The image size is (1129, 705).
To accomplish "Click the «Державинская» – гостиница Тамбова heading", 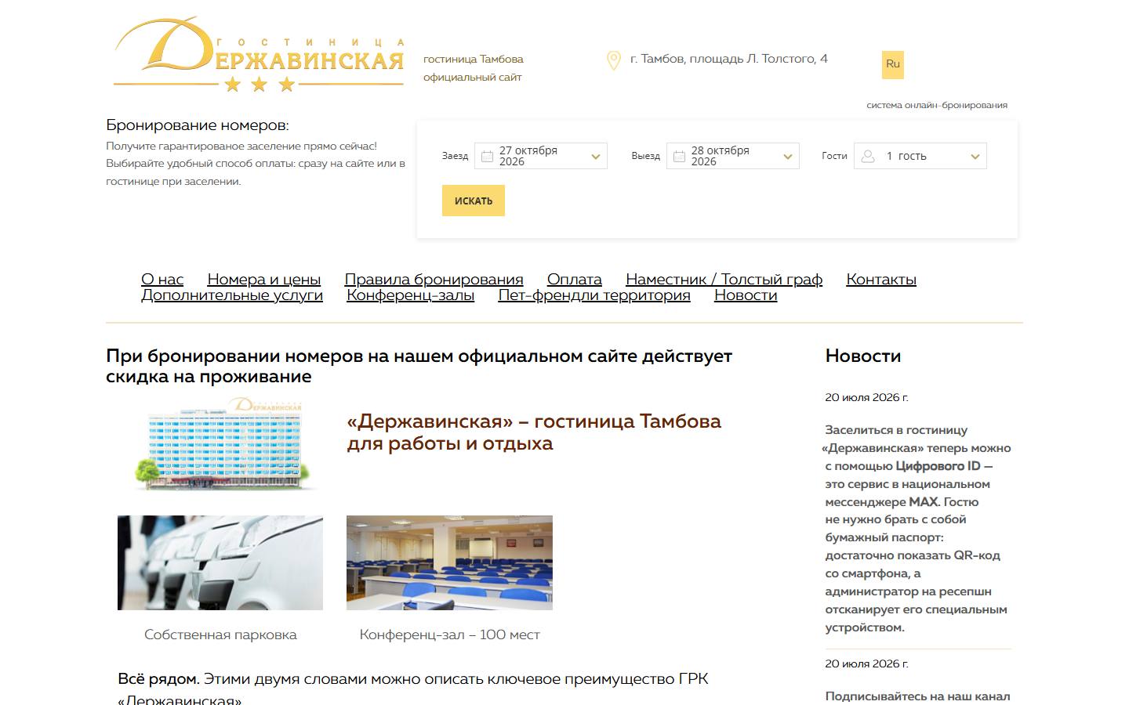I will (534, 432).
